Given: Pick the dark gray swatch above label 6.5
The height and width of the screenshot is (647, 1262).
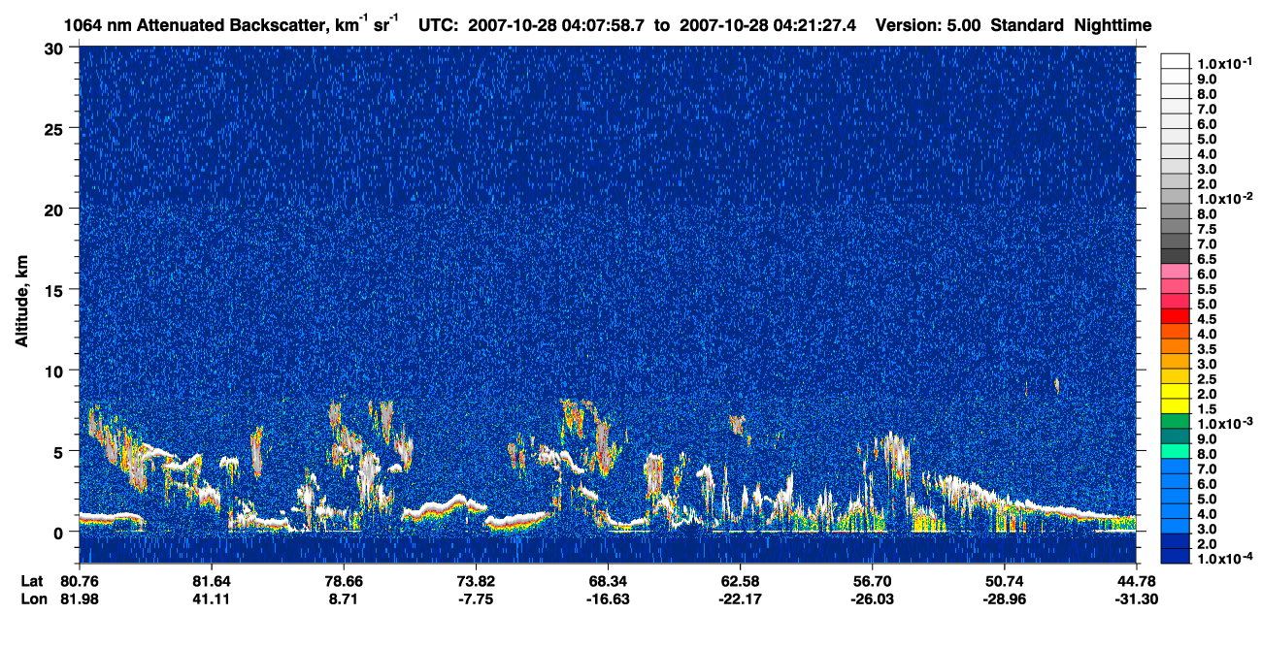Looking at the screenshot, I should [1176, 255].
